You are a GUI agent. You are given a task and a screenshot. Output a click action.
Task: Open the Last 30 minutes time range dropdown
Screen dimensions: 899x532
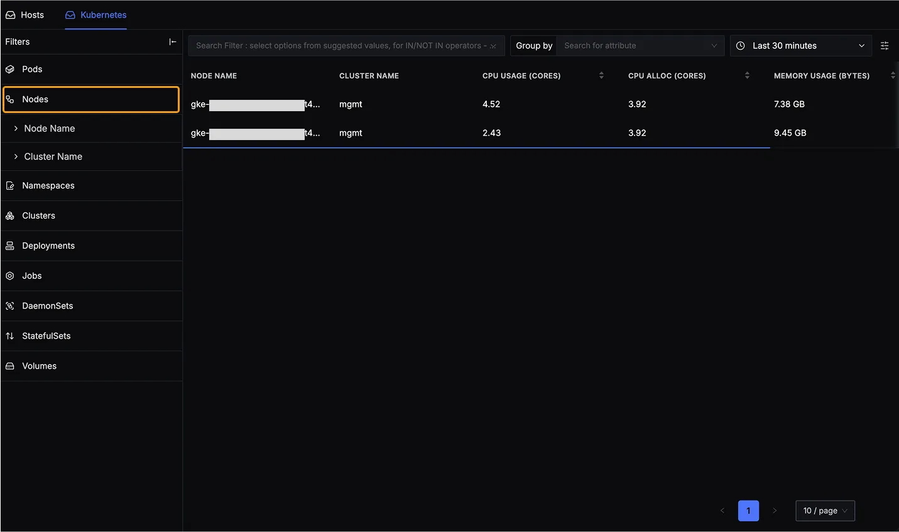click(x=800, y=45)
